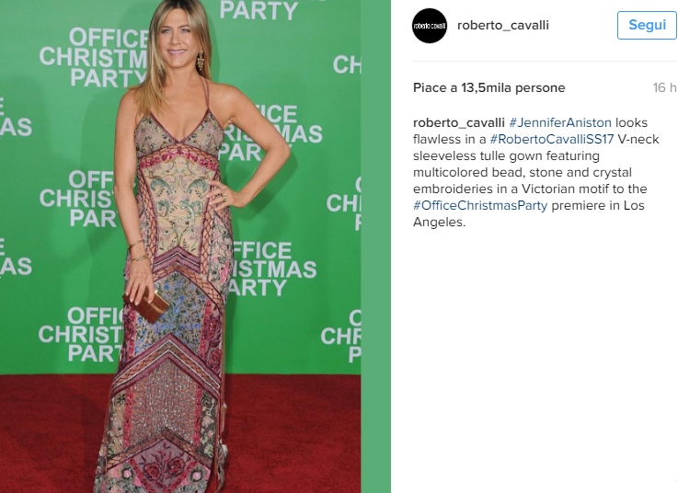Click the red carpet dress photo
The width and height of the screenshot is (678, 493).
(x=180, y=246)
